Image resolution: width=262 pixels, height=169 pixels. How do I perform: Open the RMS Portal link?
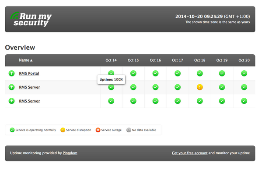29,73
